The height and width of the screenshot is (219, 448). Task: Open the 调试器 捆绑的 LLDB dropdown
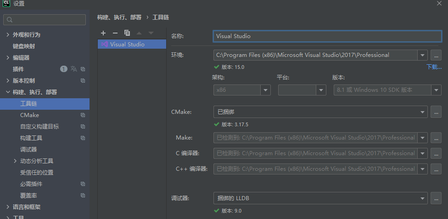tap(422, 198)
